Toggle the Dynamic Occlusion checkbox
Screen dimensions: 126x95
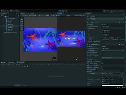click(x=102, y=54)
